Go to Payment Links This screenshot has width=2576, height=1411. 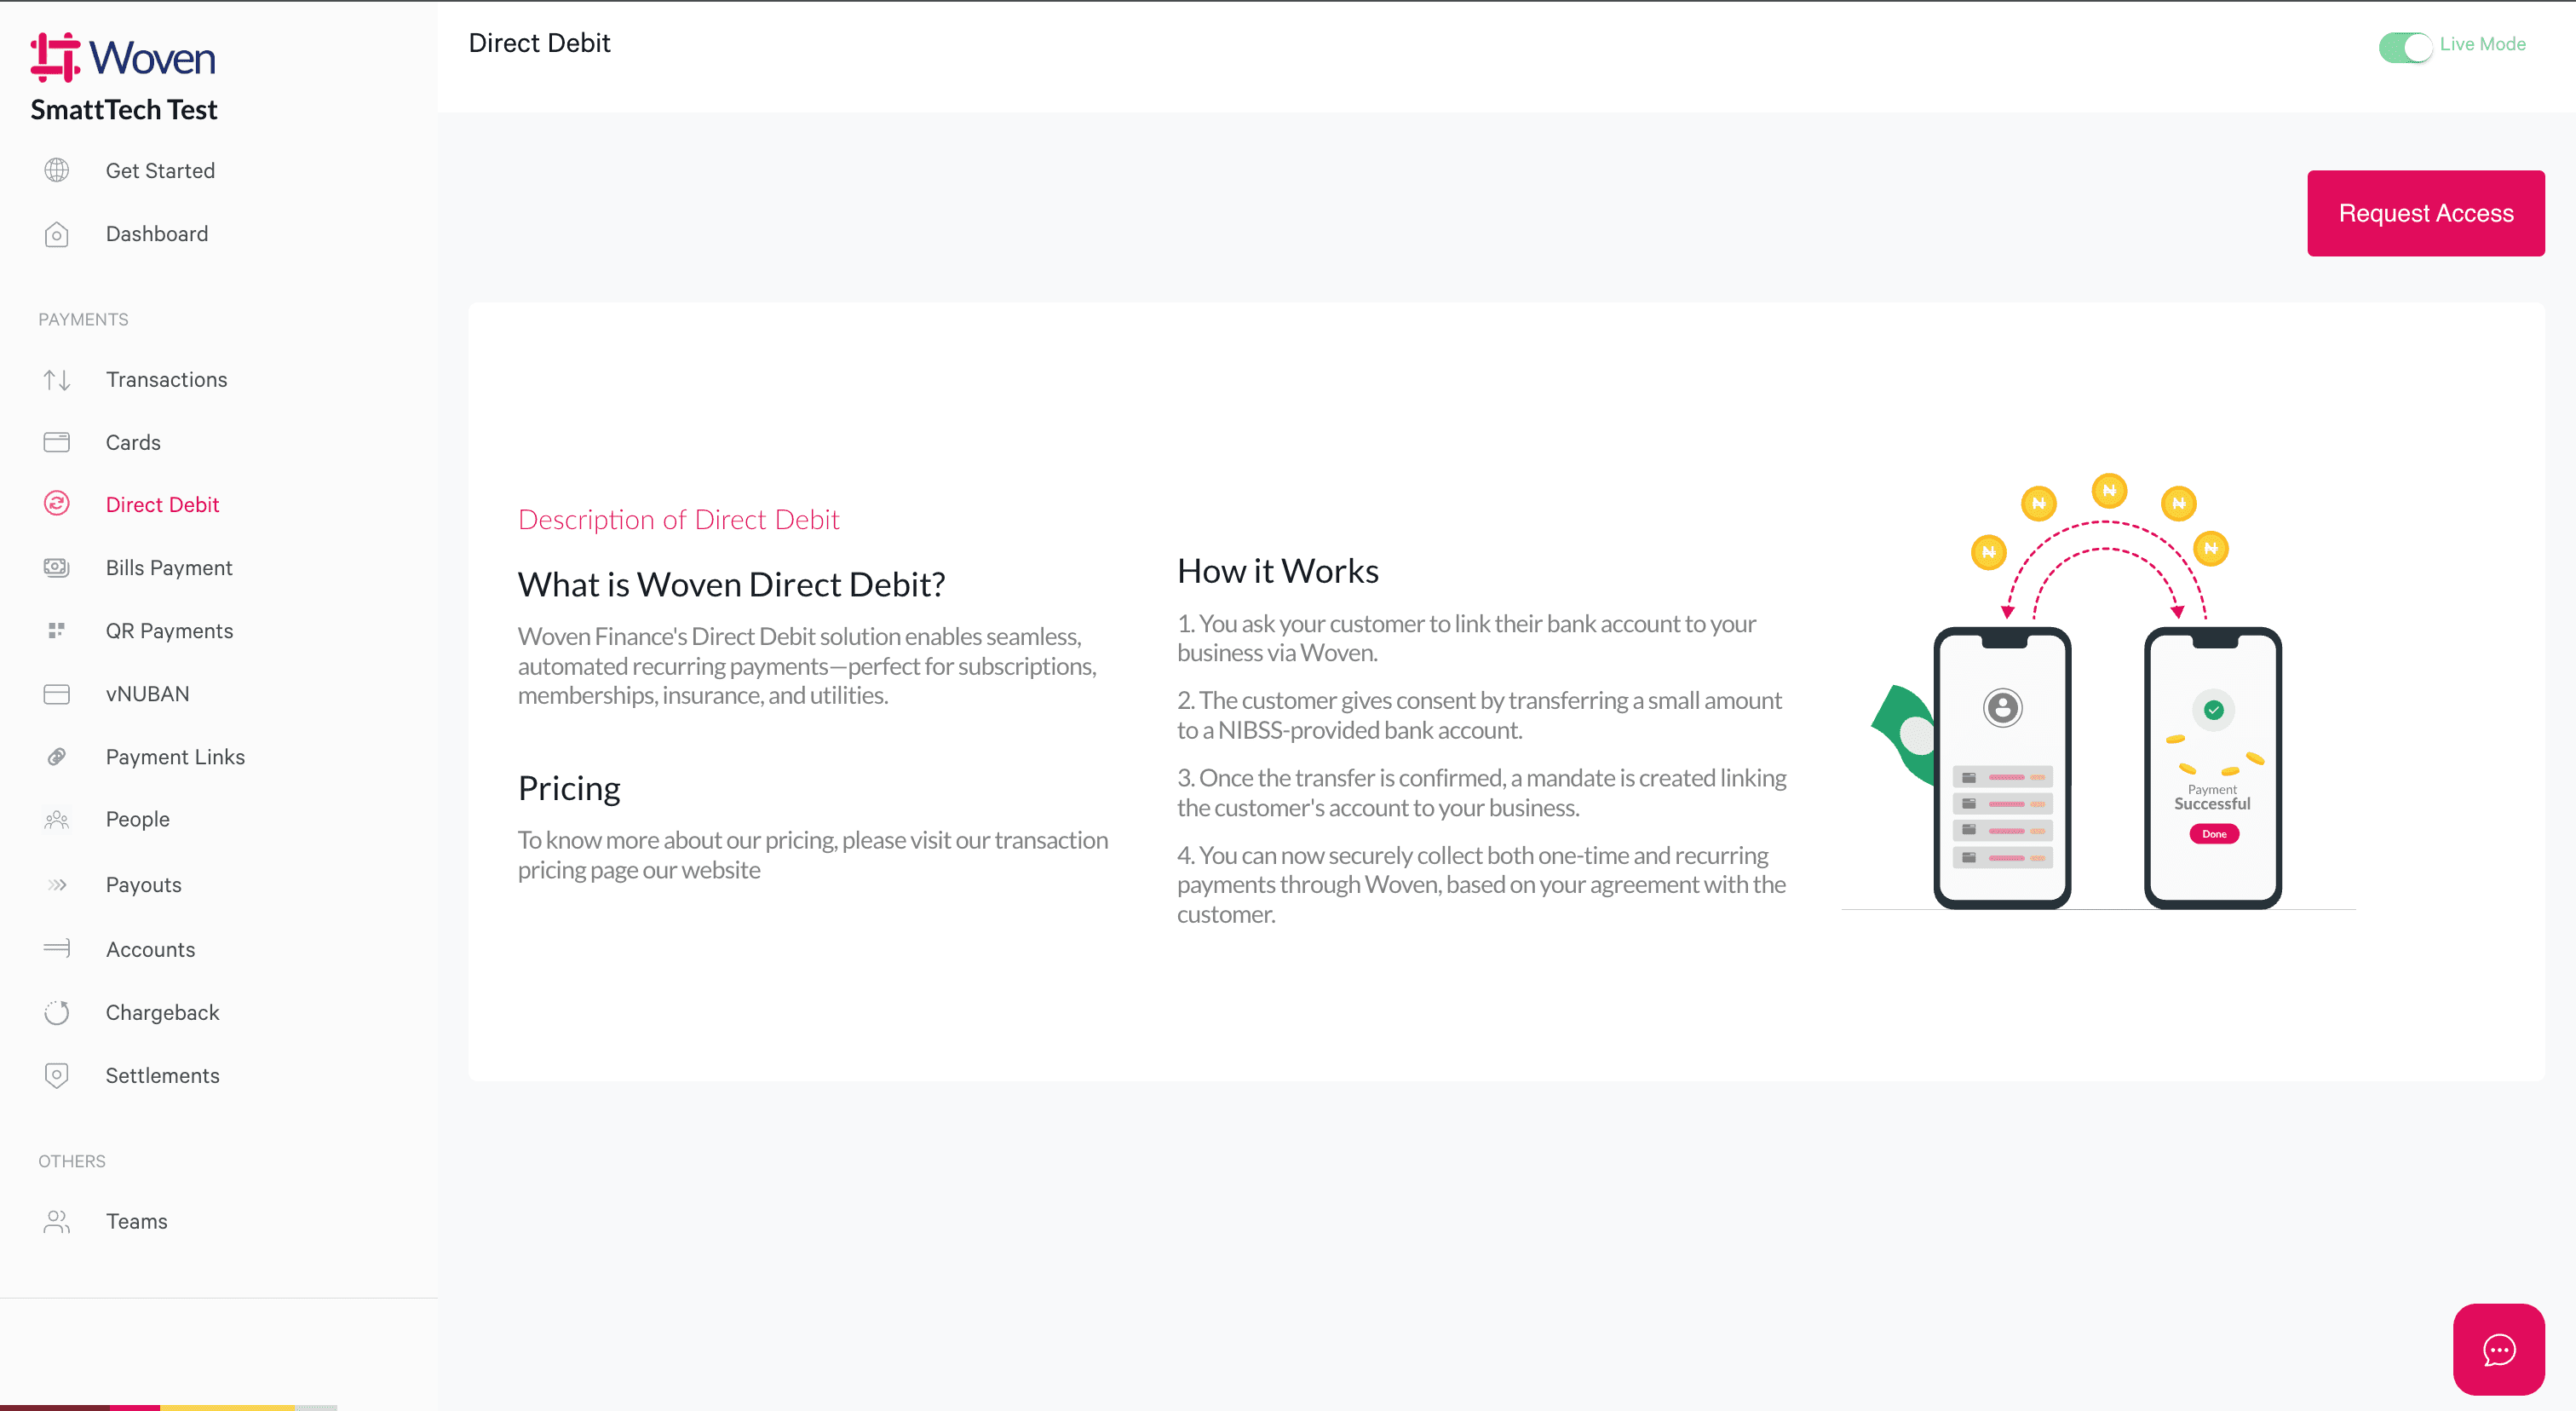pyautogui.click(x=175, y=757)
